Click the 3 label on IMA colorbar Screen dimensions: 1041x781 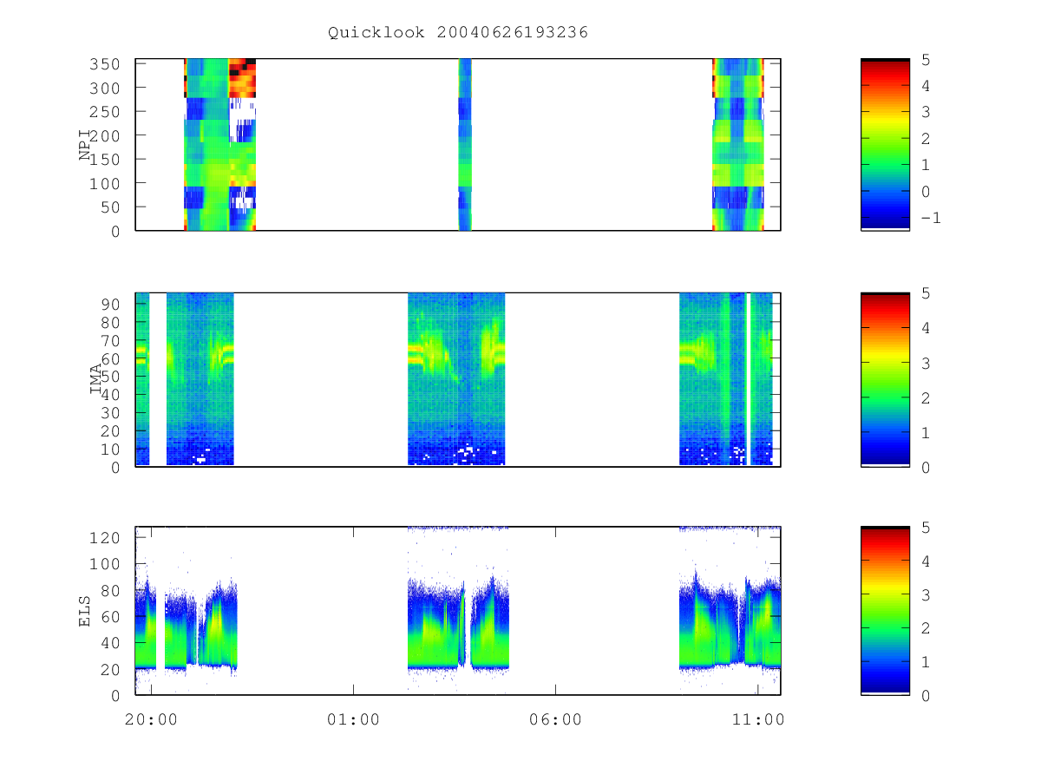tap(925, 363)
